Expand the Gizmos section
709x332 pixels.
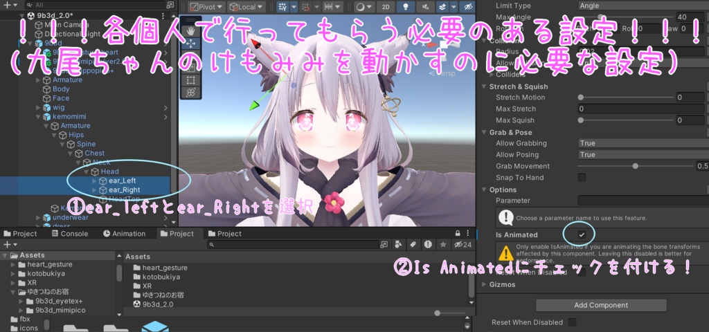484,284
